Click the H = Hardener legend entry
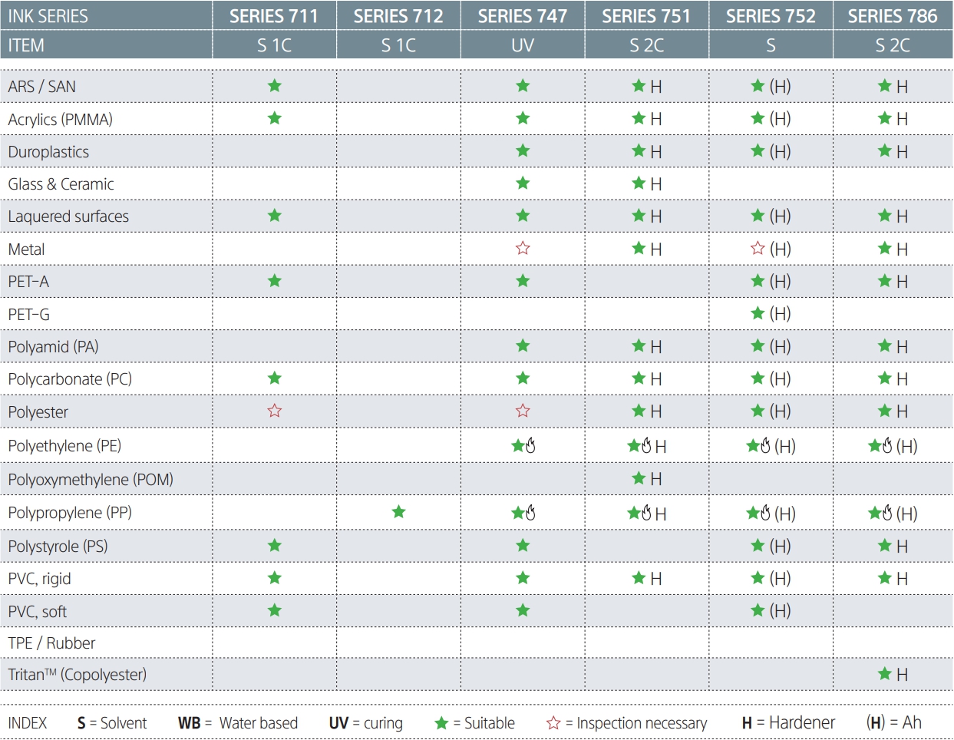This screenshot has height=740, width=954. coord(788,723)
